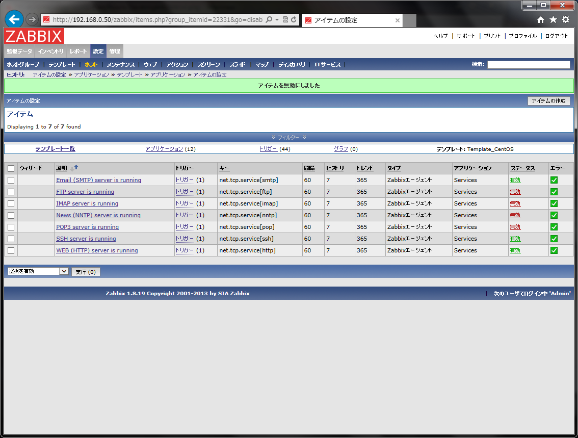
Task: Refresh the page with reload icon
Action: coord(294,19)
